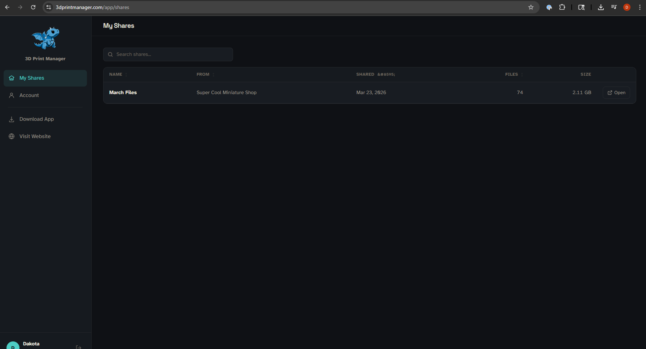Screen dimensions: 646x349
Task: Open the browser downloads icon
Action: 601,7
